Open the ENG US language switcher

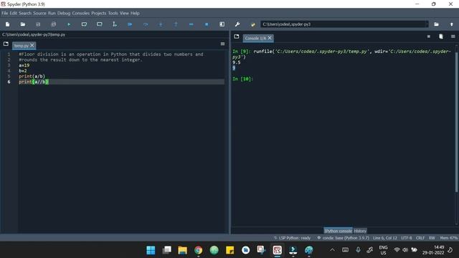coord(383,250)
